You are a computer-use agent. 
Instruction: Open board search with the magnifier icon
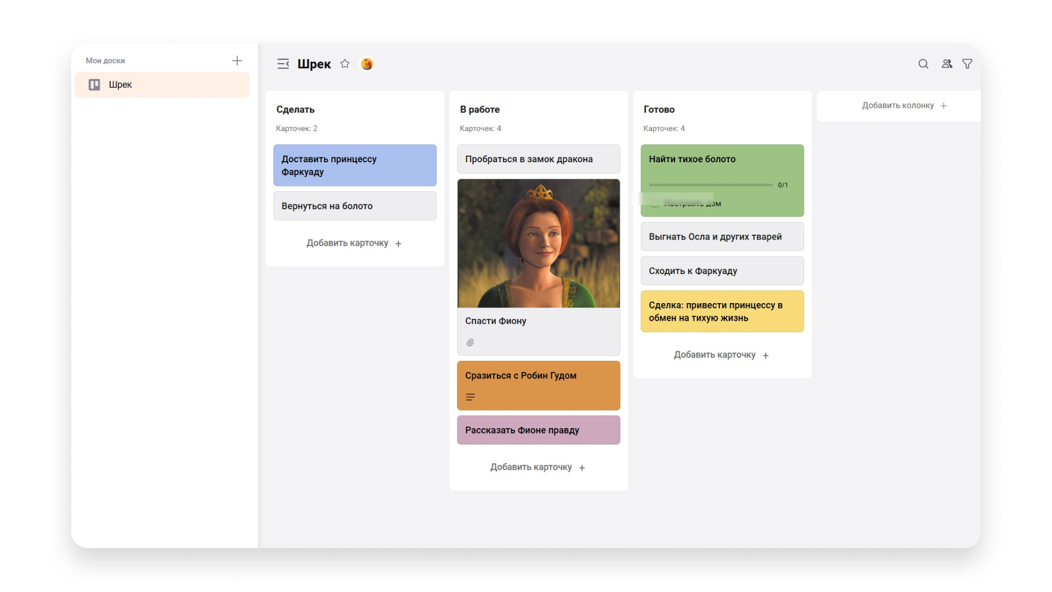tap(923, 64)
